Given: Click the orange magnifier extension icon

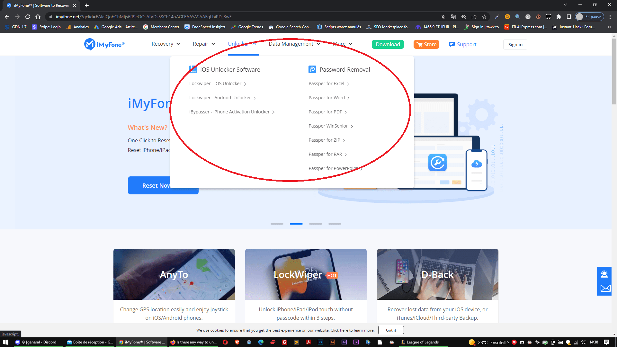Looking at the screenshot, I should tap(507, 17).
